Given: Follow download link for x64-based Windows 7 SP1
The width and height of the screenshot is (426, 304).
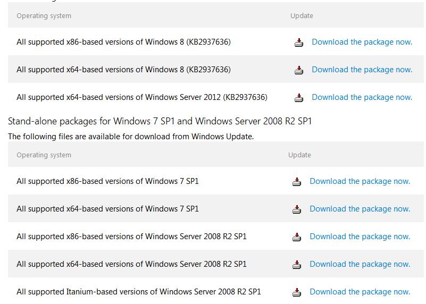Looking at the screenshot, I should [x=360, y=209].
